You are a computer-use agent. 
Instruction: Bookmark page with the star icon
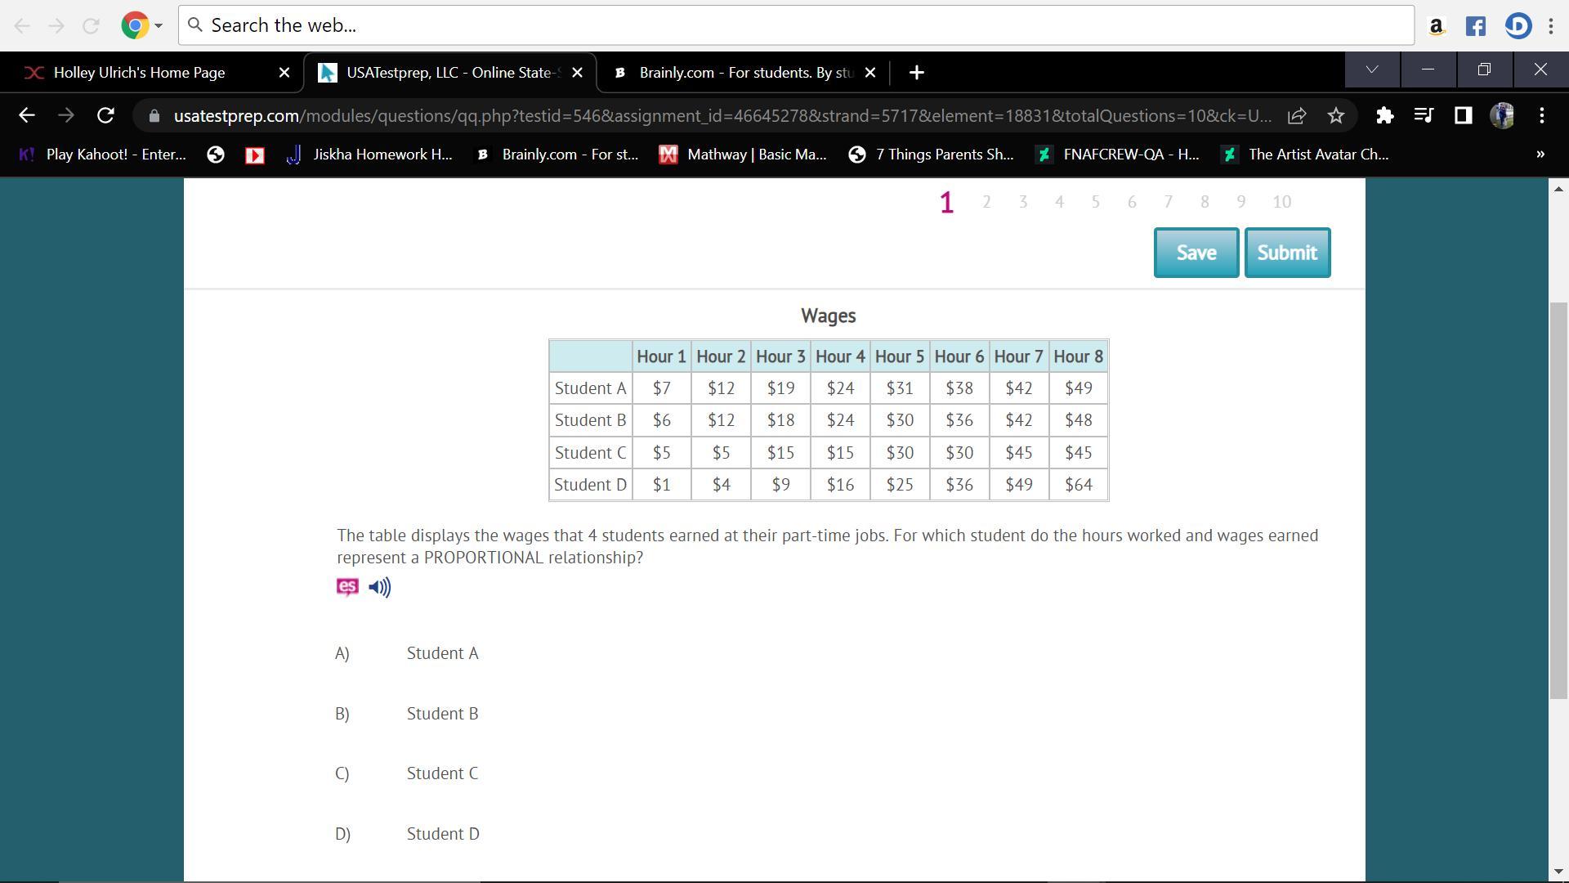(x=1336, y=115)
